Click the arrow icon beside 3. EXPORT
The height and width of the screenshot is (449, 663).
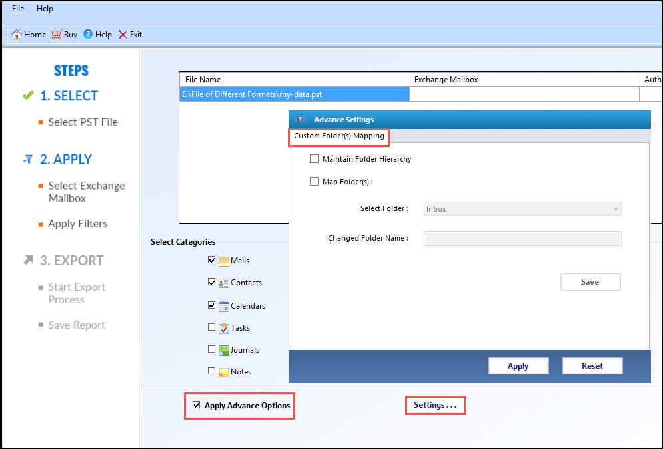pyautogui.click(x=28, y=260)
